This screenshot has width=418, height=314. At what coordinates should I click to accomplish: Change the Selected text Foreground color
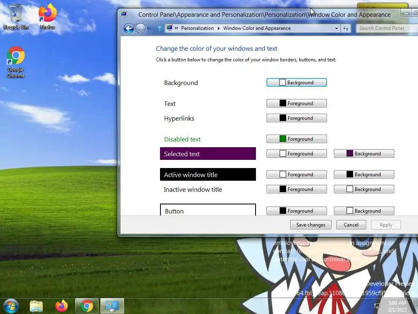point(296,154)
